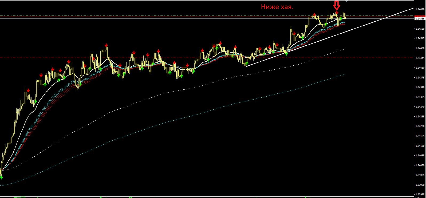Screen dimensions: 426x198
Task: Click the 1.24305 price axis label
Action: tap(420, 97)
